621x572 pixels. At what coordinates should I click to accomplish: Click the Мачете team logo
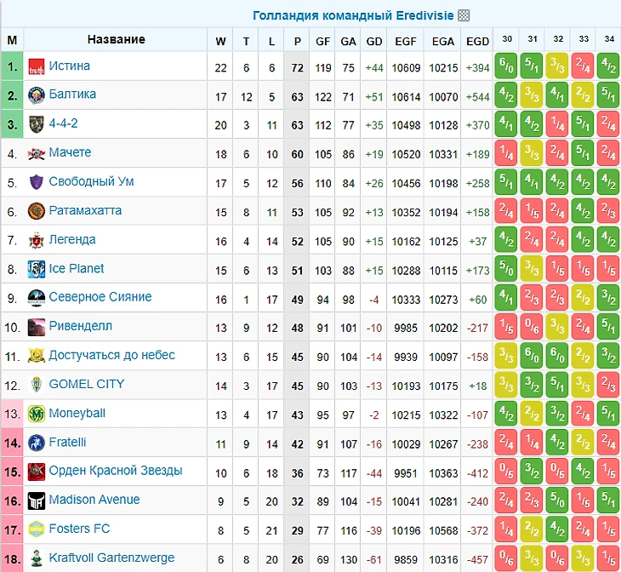pyautogui.click(x=37, y=154)
